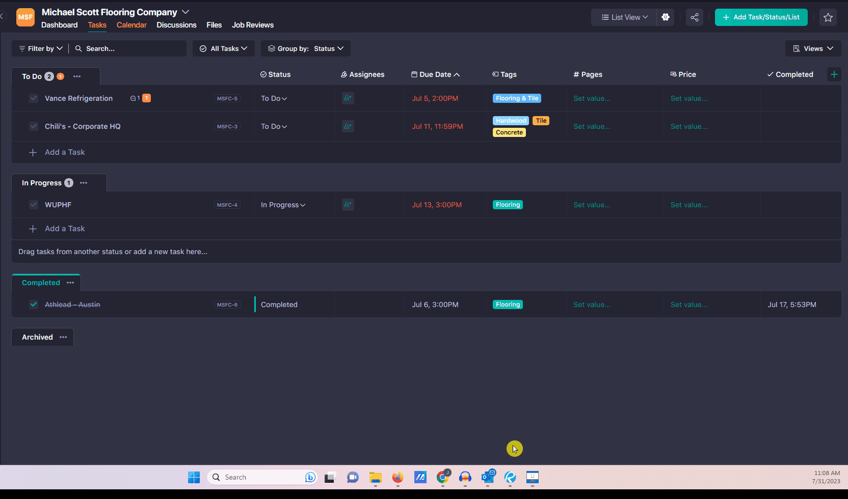Star this project as favorite
848x499 pixels.
828,17
